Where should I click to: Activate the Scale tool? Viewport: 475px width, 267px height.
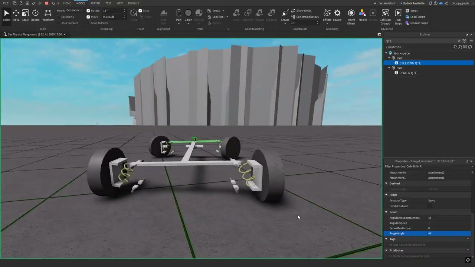(x=25, y=16)
